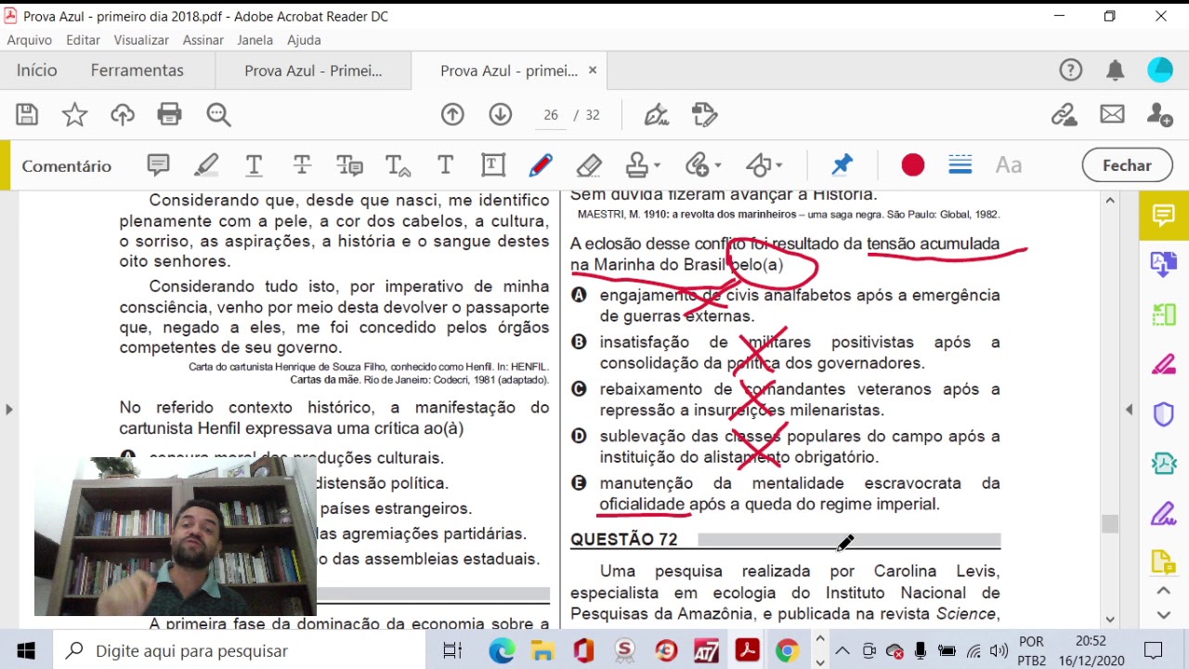
Task: Click the Windows taskbar search box
Action: coord(239,650)
